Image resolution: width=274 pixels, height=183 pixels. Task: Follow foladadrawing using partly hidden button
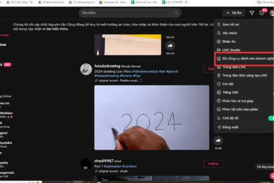point(209,69)
